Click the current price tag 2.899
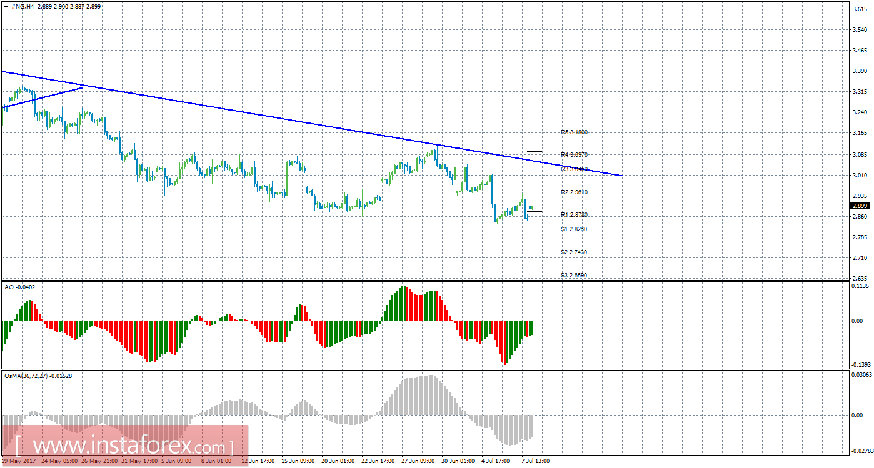874x468 pixels. [860, 206]
